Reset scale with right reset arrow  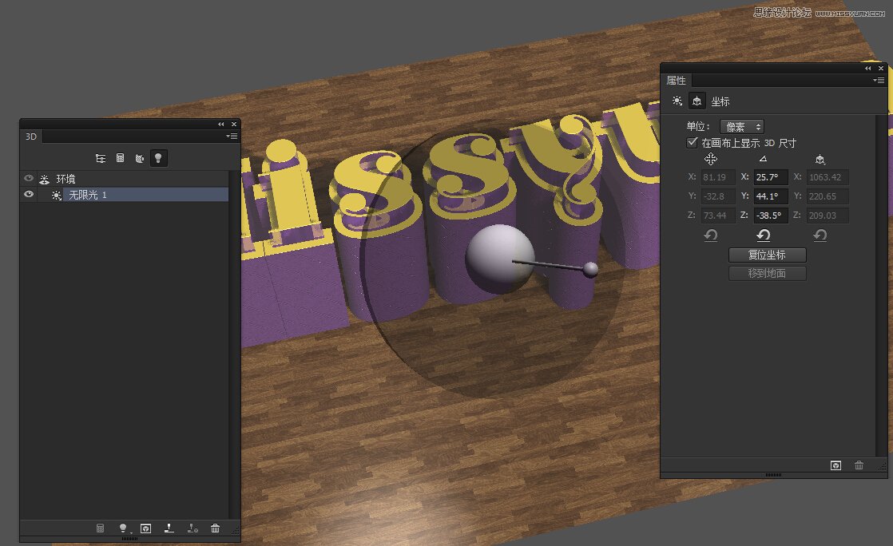click(820, 235)
